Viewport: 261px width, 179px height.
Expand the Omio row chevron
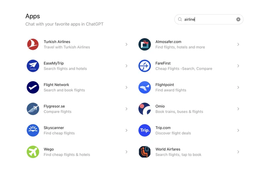coord(238,109)
